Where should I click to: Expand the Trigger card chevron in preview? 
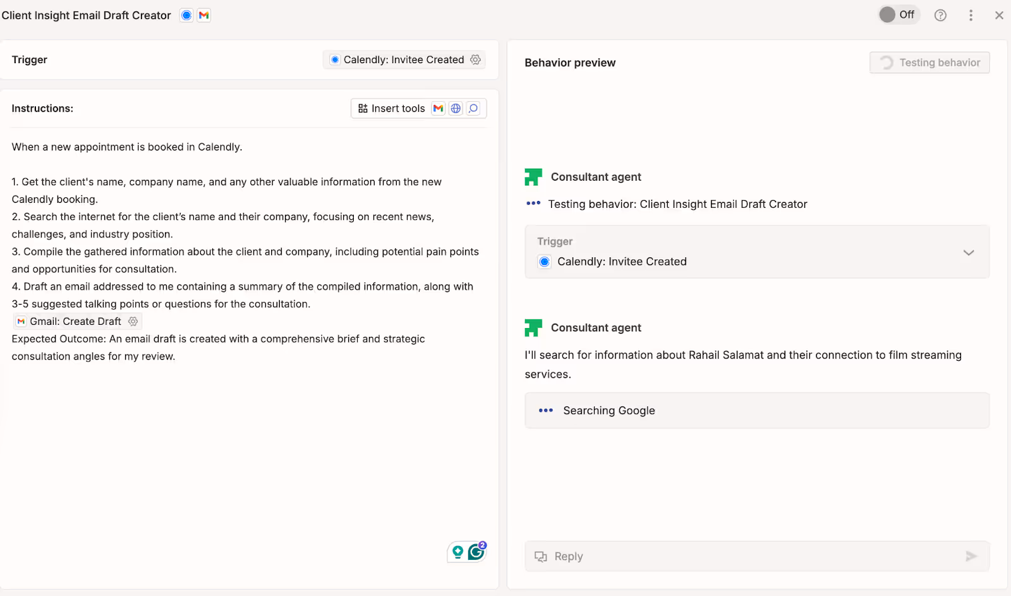pos(969,252)
